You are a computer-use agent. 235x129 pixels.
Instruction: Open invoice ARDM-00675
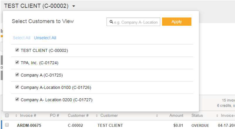coord(29,125)
